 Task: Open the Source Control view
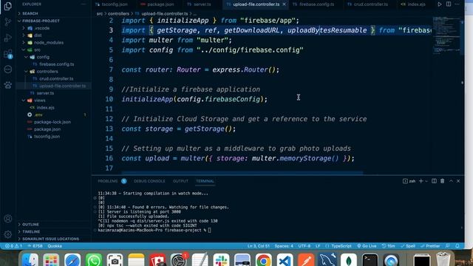[x=8, y=21]
